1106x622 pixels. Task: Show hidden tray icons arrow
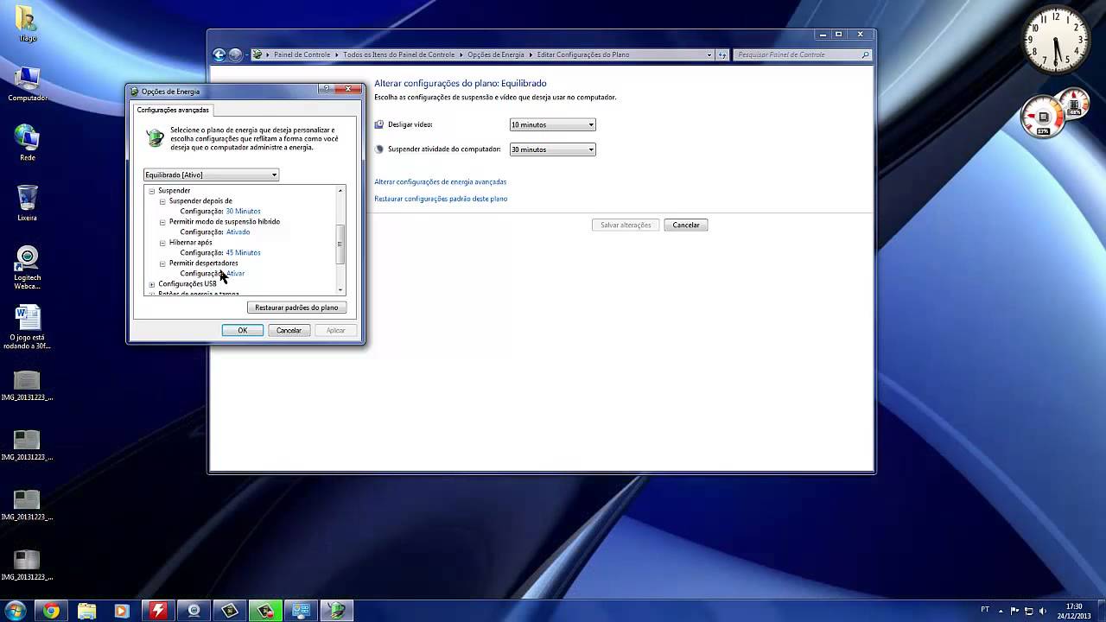click(x=1002, y=611)
